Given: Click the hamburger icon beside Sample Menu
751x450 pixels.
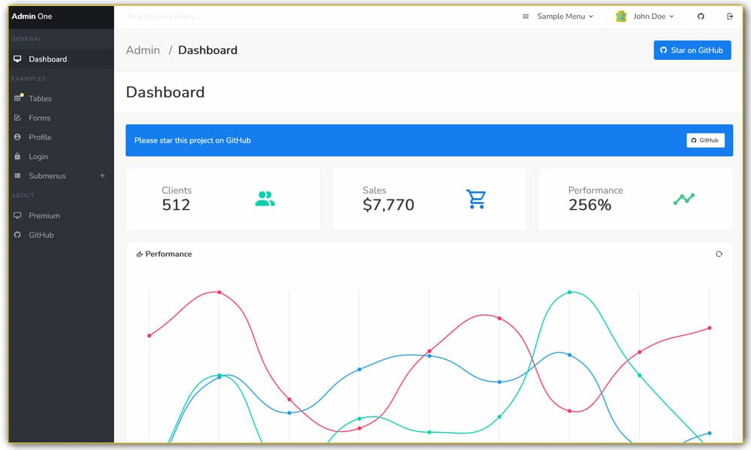Looking at the screenshot, I should (525, 16).
